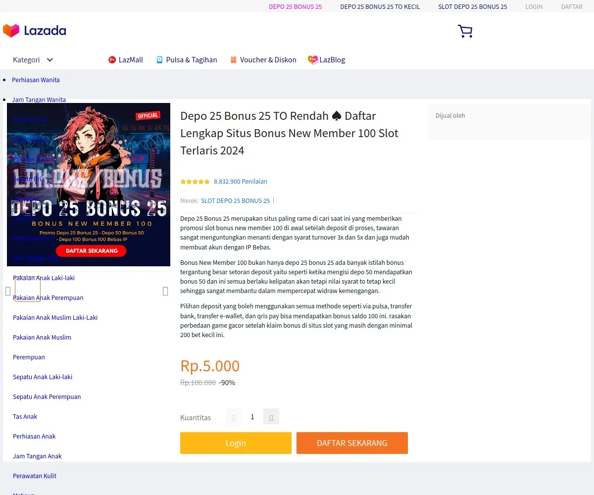Screen dimensions: 594x495
Task: Go to the previous product thumbnail arrow
Action: point(8,292)
